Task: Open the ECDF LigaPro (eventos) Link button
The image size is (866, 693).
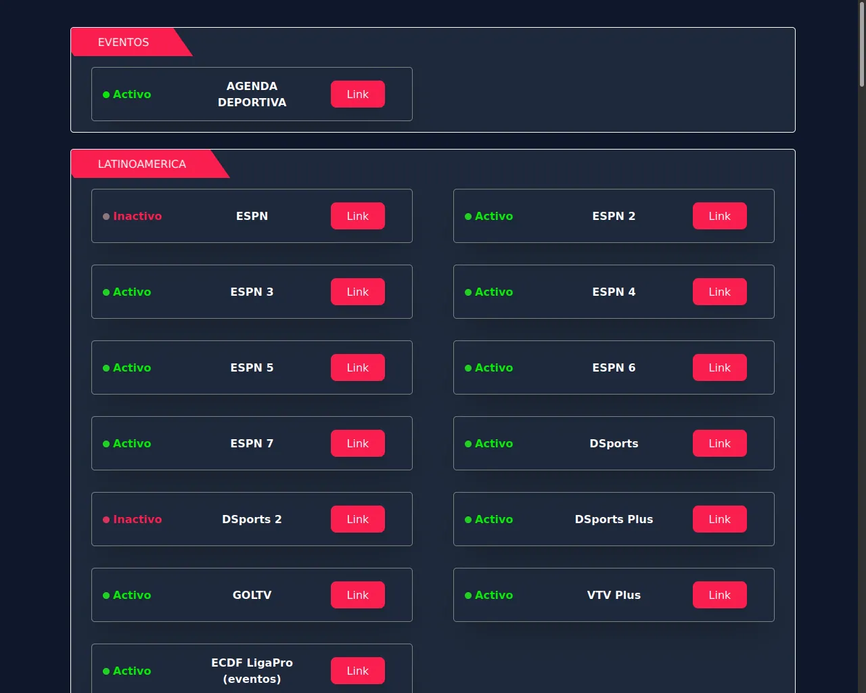Action: pos(358,671)
